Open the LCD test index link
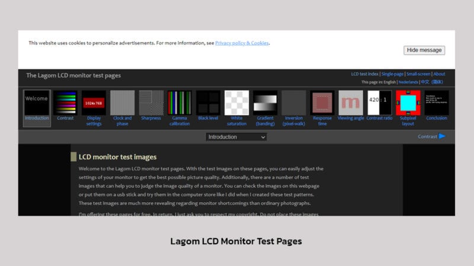This screenshot has width=474, height=266. [365, 74]
